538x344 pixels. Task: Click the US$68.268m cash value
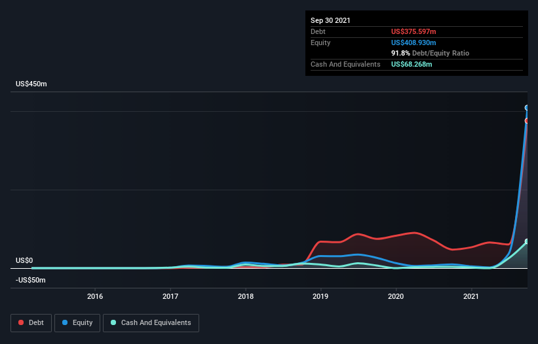click(x=412, y=64)
